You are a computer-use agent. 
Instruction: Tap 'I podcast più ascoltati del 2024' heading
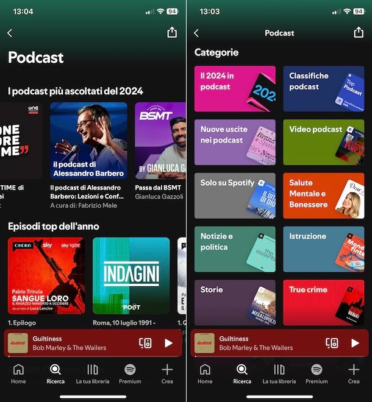pos(76,91)
